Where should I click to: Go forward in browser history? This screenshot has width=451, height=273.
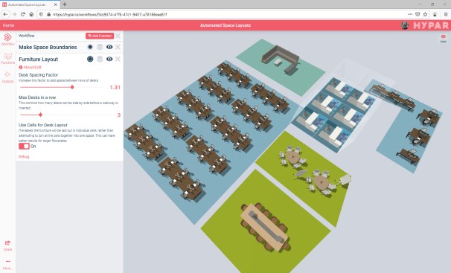pyautogui.click(x=14, y=14)
